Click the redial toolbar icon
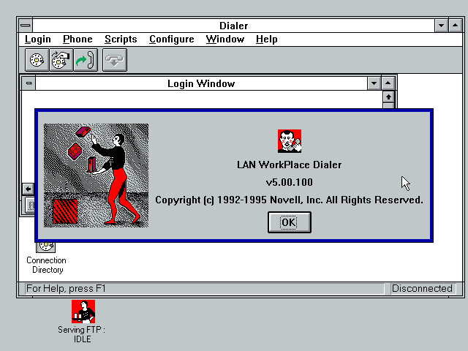 pyautogui.click(x=61, y=60)
